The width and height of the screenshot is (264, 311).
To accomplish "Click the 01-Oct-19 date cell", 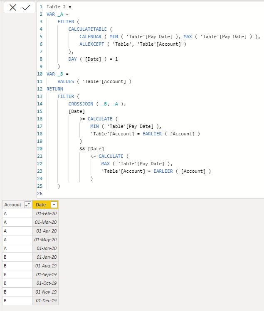I will (45, 283).
